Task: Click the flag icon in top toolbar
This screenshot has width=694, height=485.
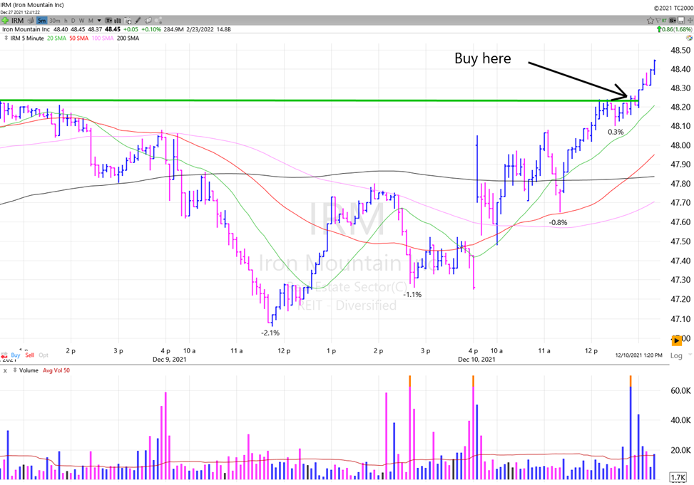Action: click(x=658, y=21)
